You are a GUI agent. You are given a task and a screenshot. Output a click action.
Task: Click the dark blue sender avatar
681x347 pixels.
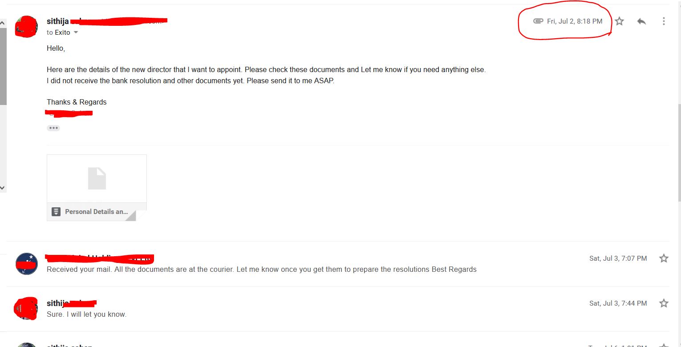[x=26, y=263]
